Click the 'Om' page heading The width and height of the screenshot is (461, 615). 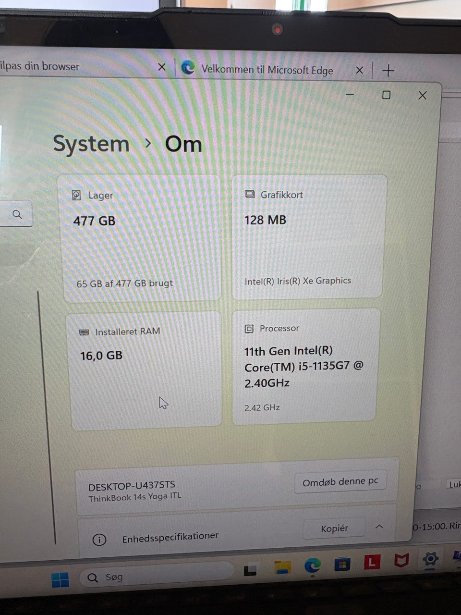point(183,144)
